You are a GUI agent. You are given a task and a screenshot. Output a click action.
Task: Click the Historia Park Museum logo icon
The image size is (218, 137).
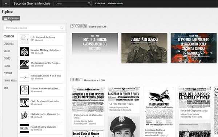[24, 116]
